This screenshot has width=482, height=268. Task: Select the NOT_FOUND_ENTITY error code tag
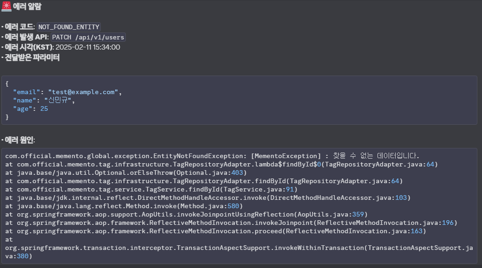pos(69,27)
